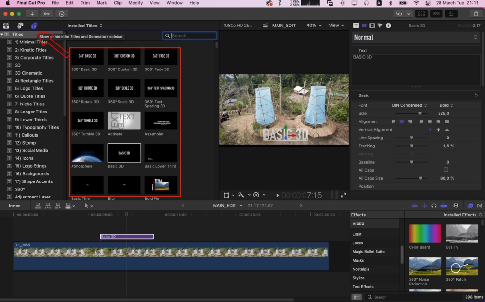Enter full screen viewer with arrows icon

click(x=343, y=195)
